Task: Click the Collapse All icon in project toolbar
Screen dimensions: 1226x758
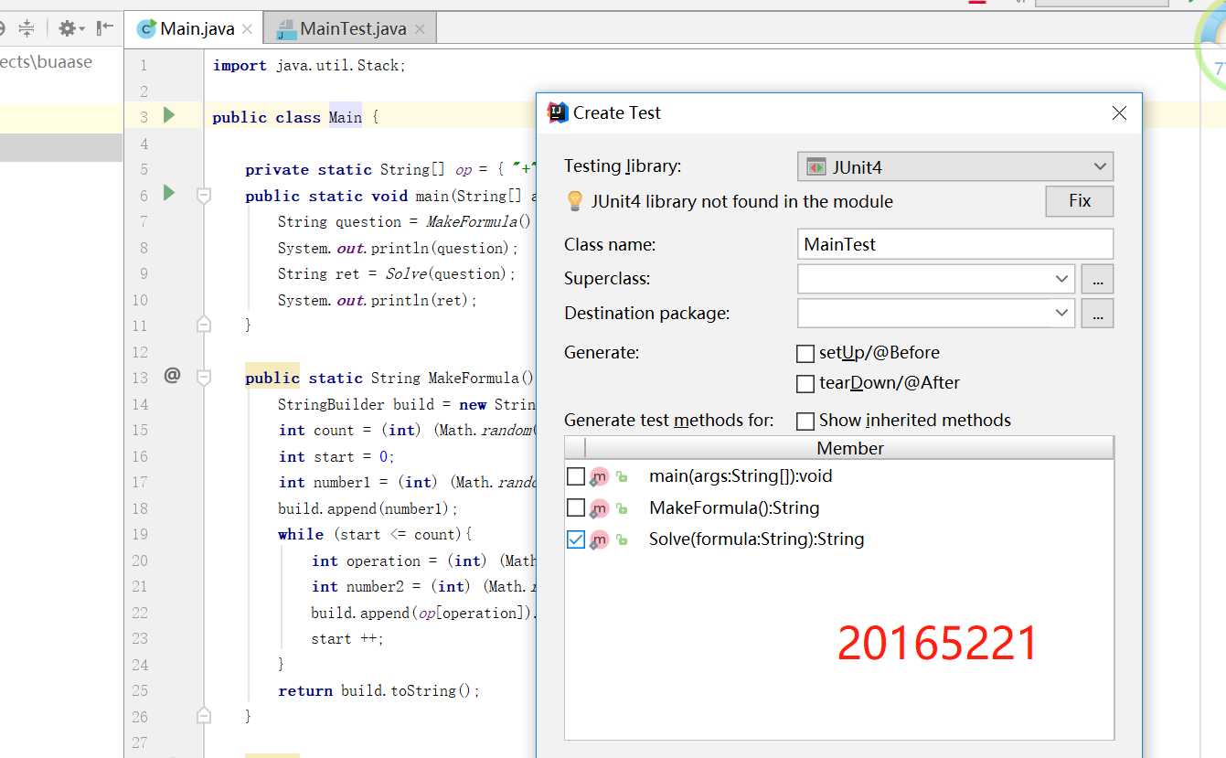Action: click(x=27, y=28)
